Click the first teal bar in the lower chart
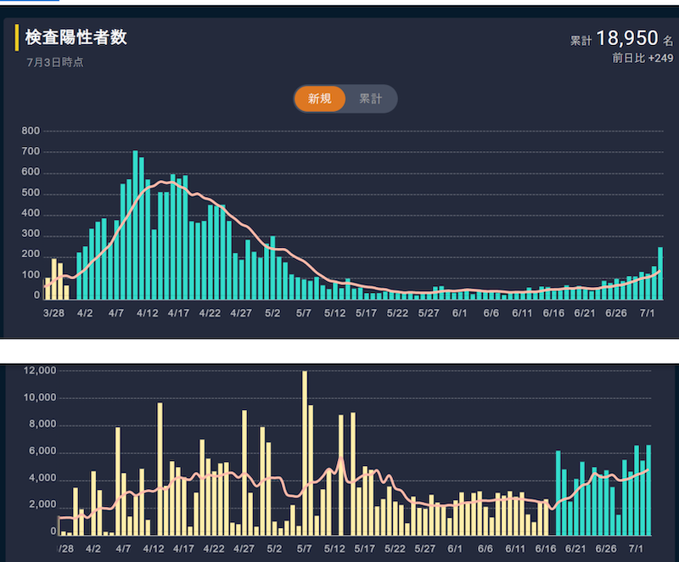Screen dimensions: 679x562 click(x=558, y=493)
